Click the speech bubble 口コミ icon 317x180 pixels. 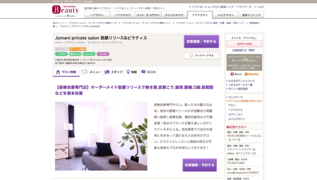pyautogui.click(x=143, y=72)
